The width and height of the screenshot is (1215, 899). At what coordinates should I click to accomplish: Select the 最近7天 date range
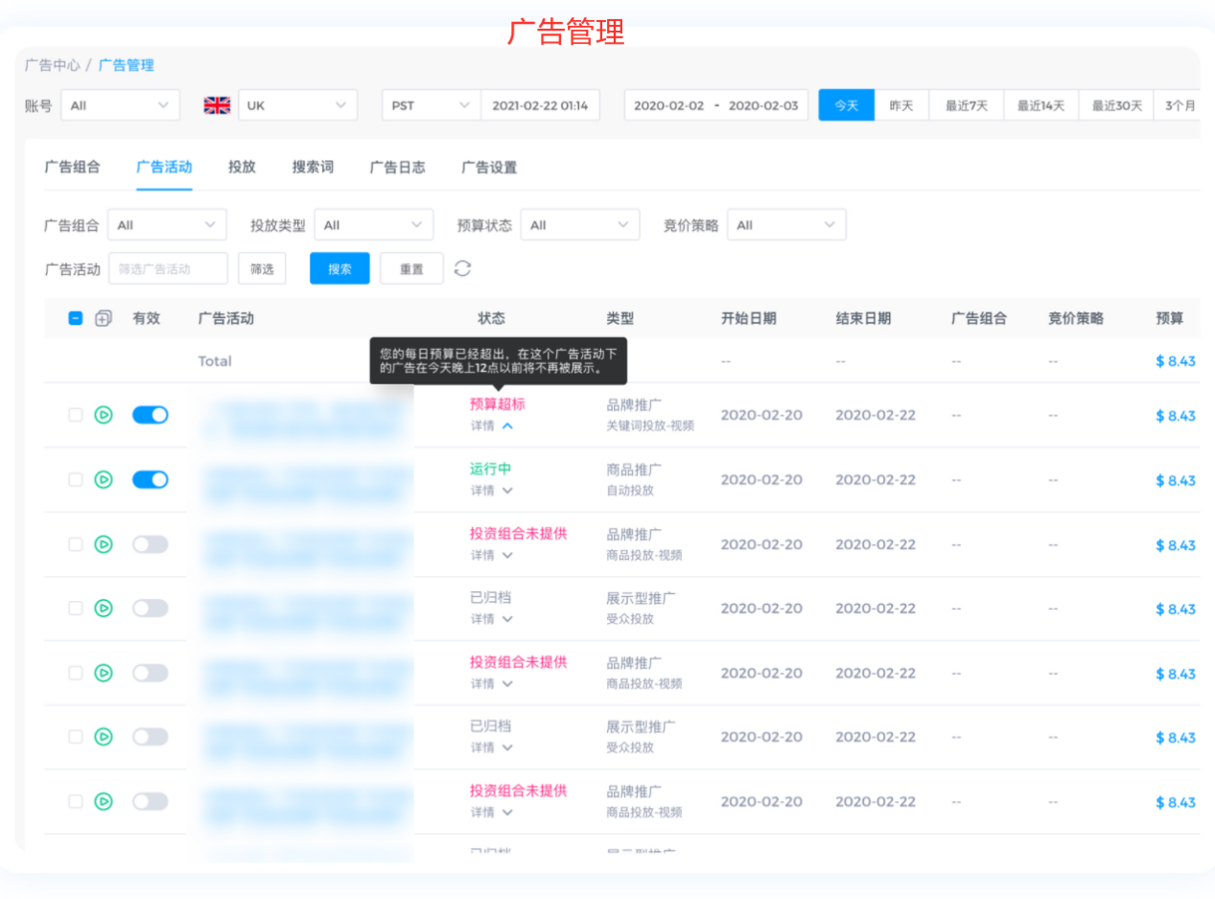(x=966, y=105)
